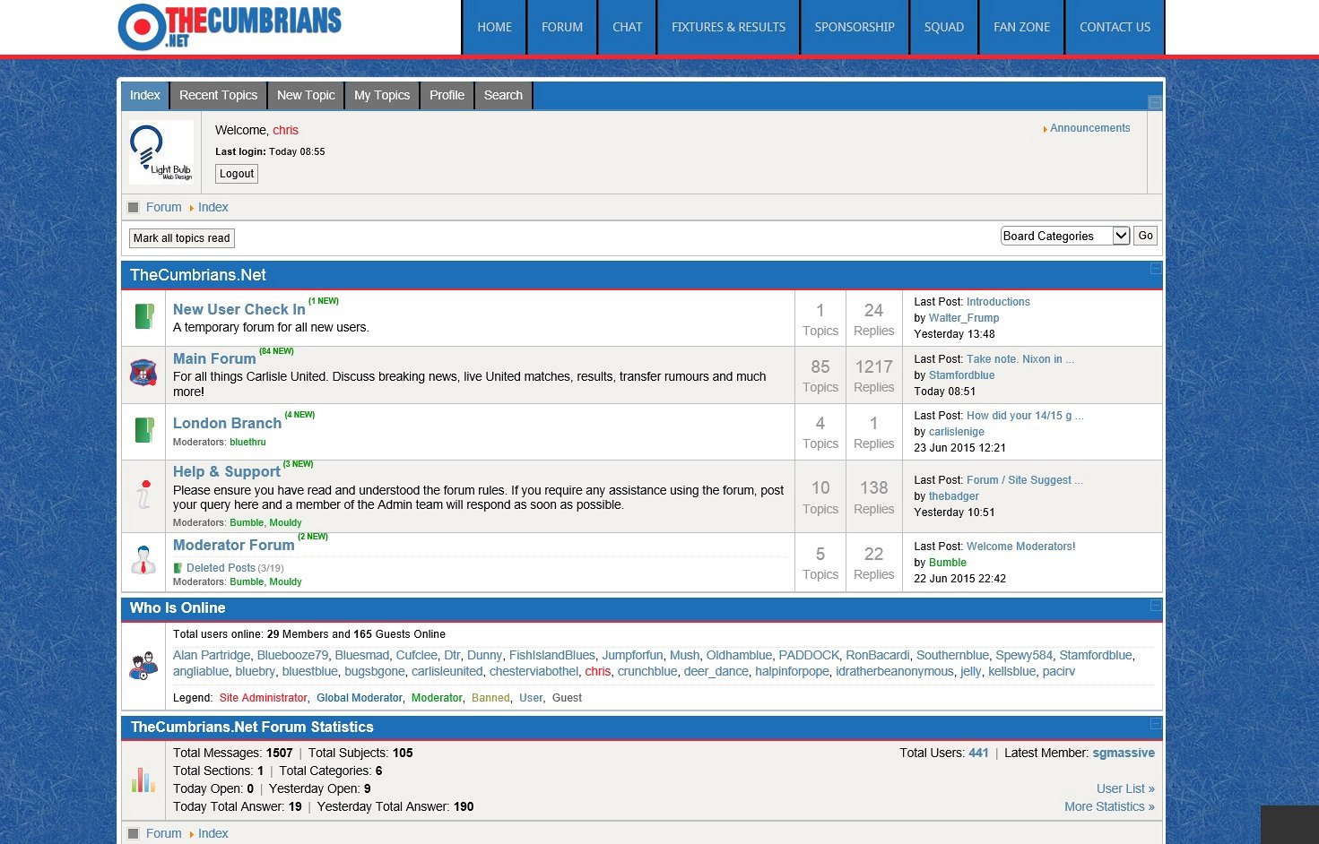The width and height of the screenshot is (1319, 844).
Task: Collapse the Forum Statistics section
Action: (x=1155, y=724)
